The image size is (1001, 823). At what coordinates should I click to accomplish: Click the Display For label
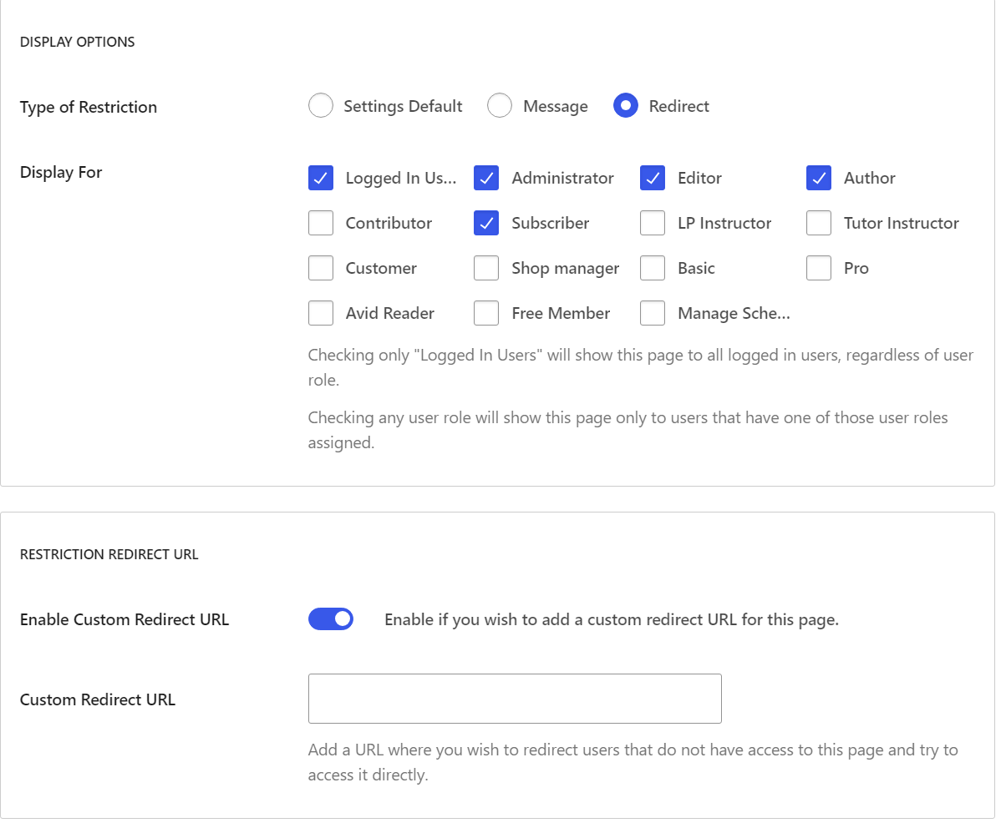pyautogui.click(x=61, y=172)
